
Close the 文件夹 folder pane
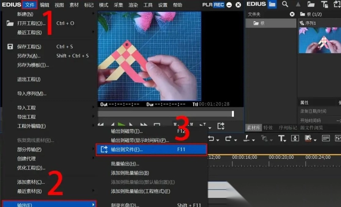pos(292,14)
